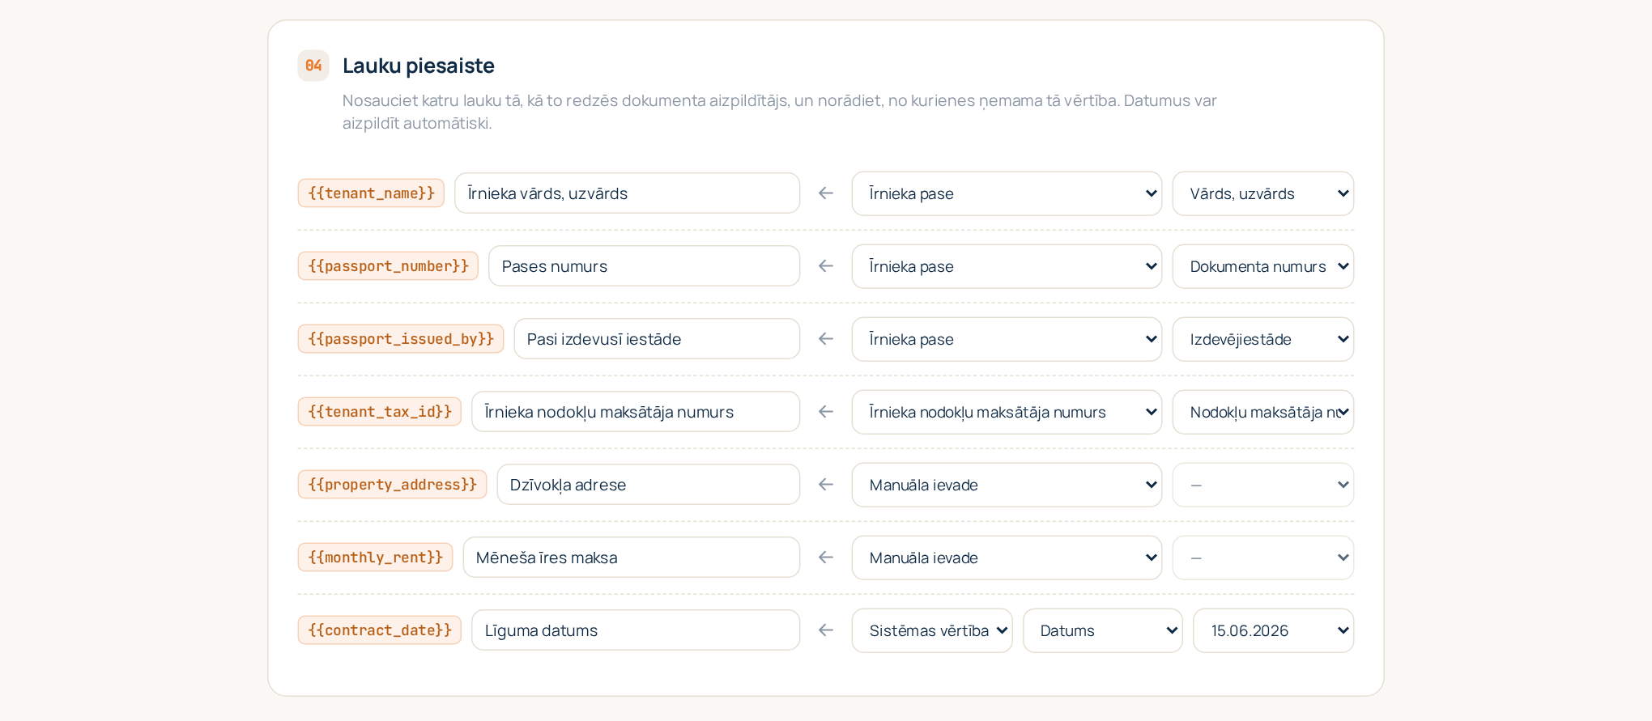Open 'Manuāla ievade' dropdown in monthly_rent row
Viewport: 1652px width, 721px height.
pos(1007,558)
